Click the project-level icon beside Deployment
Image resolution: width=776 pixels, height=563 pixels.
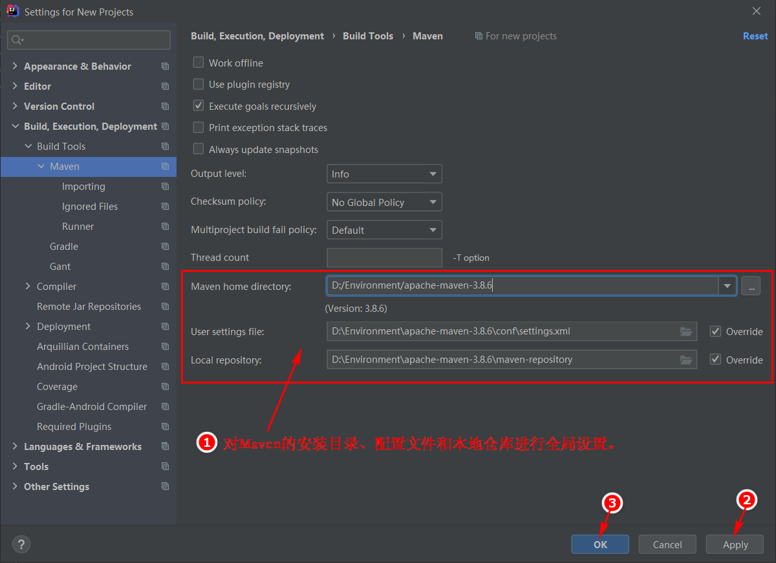[x=165, y=327]
